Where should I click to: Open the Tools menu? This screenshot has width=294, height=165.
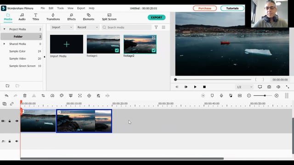pos(60,8)
